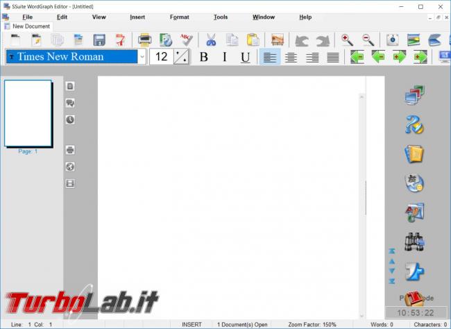Click the font size 12 field

[x=162, y=57]
